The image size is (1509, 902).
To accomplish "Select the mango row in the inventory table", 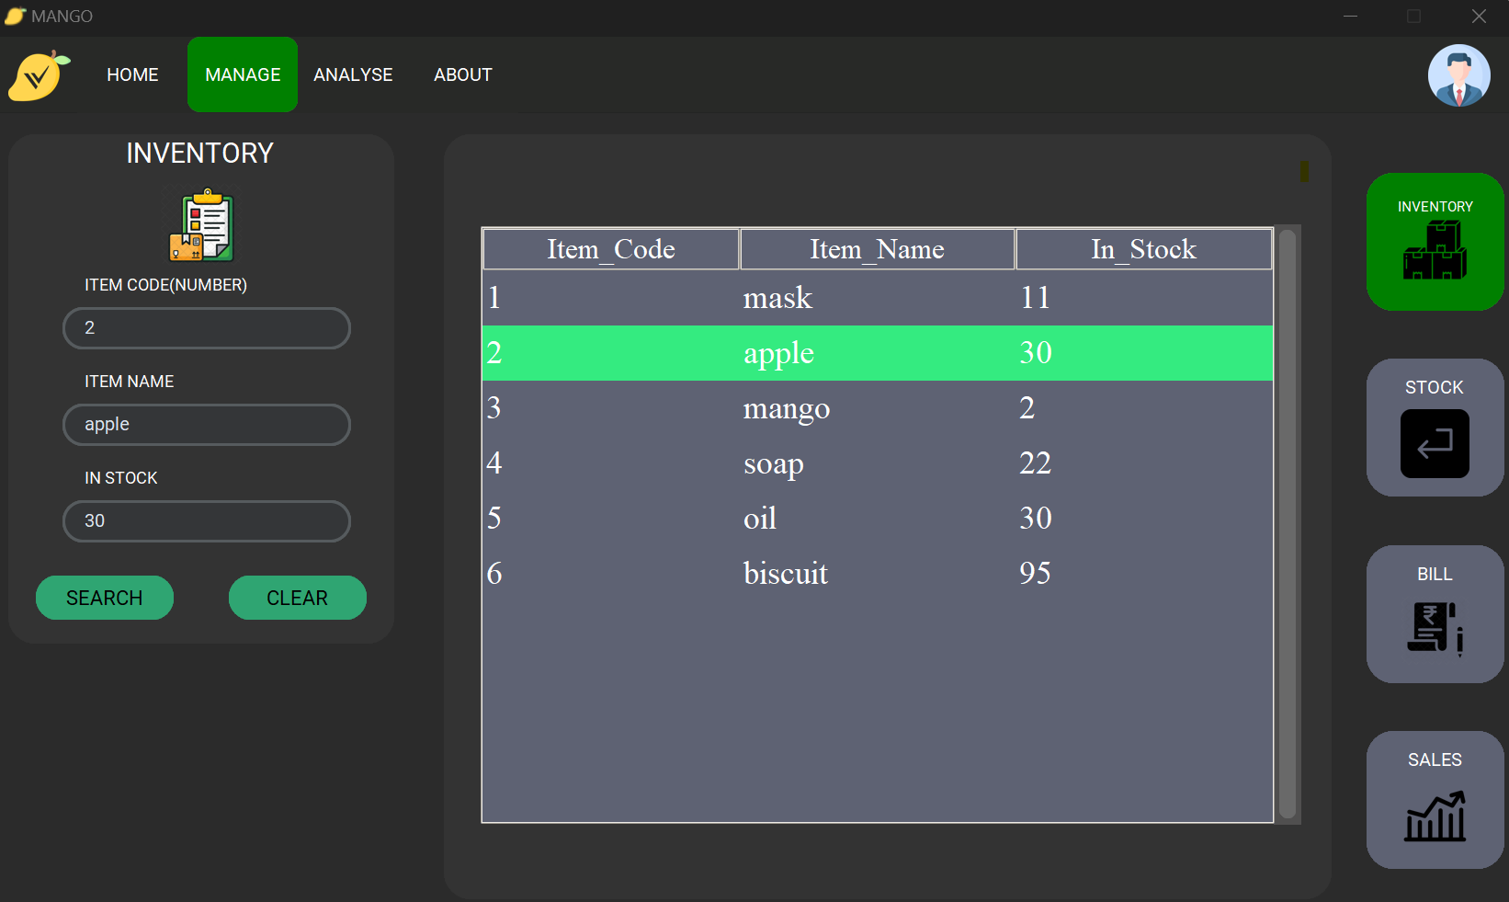I will click(x=786, y=408).
